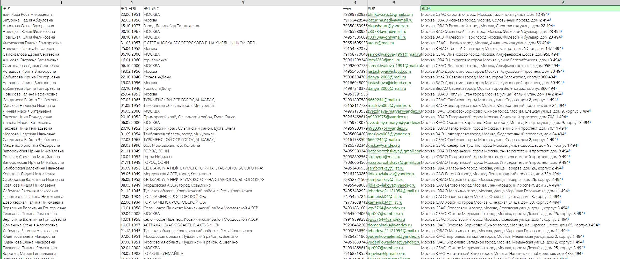Click birth date 31.03.1957

click(130, 43)
